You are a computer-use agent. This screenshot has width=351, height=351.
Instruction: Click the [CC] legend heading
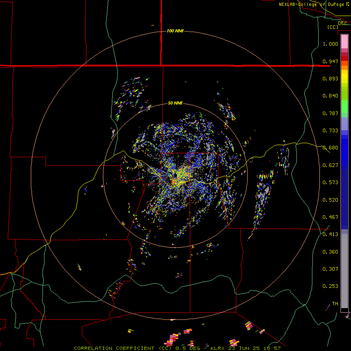click(x=333, y=27)
